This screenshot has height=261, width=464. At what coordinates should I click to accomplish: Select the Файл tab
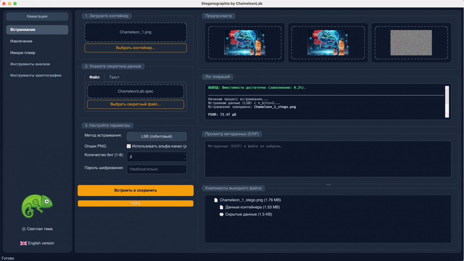(x=94, y=77)
